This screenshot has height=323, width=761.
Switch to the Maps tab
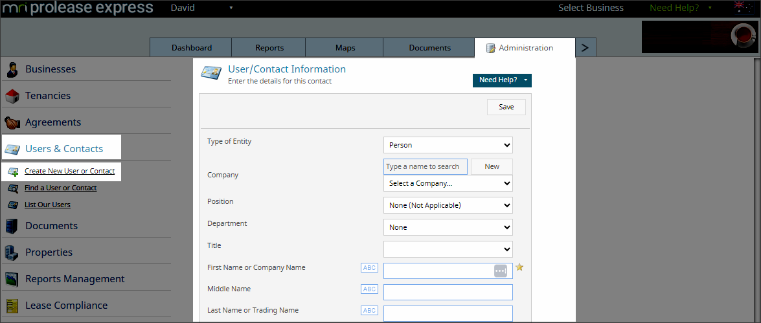coord(345,47)
